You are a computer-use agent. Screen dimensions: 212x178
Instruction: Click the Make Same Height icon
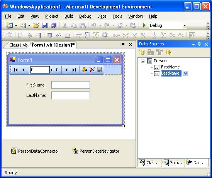coord(87,35)
